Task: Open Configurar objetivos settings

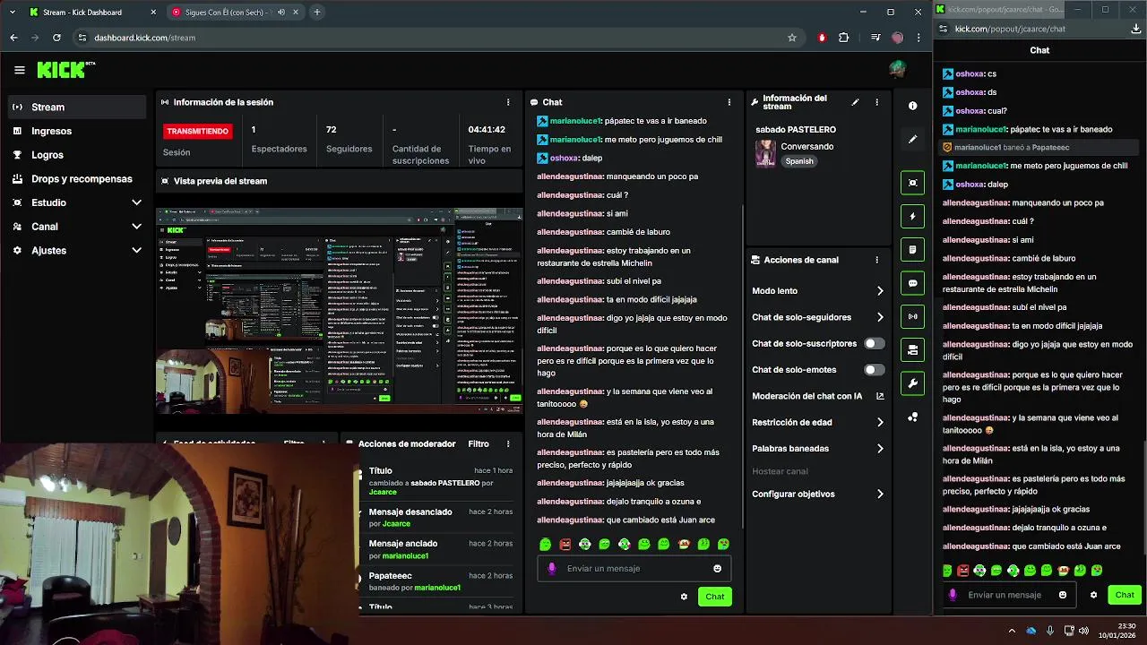Action: coord(818,494)
